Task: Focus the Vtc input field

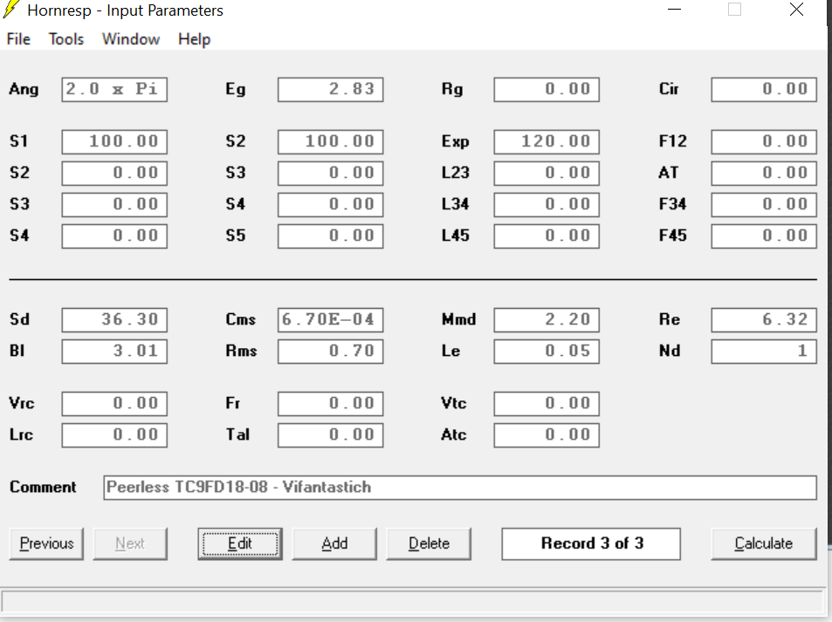Action: (x=547, y=404)
